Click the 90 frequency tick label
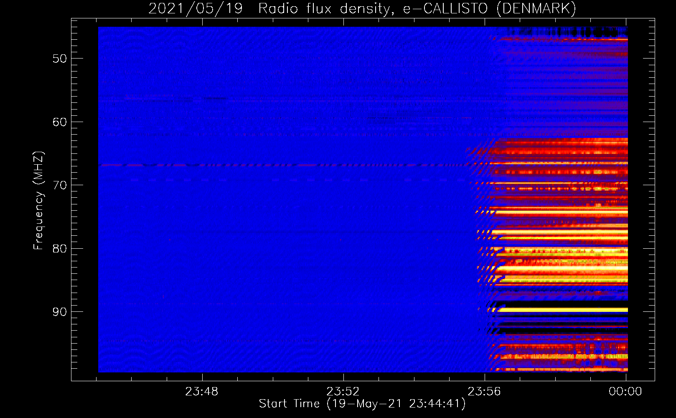Image resolution: width=676 pixels, height=418 pixels. click(x=60, y=312)
